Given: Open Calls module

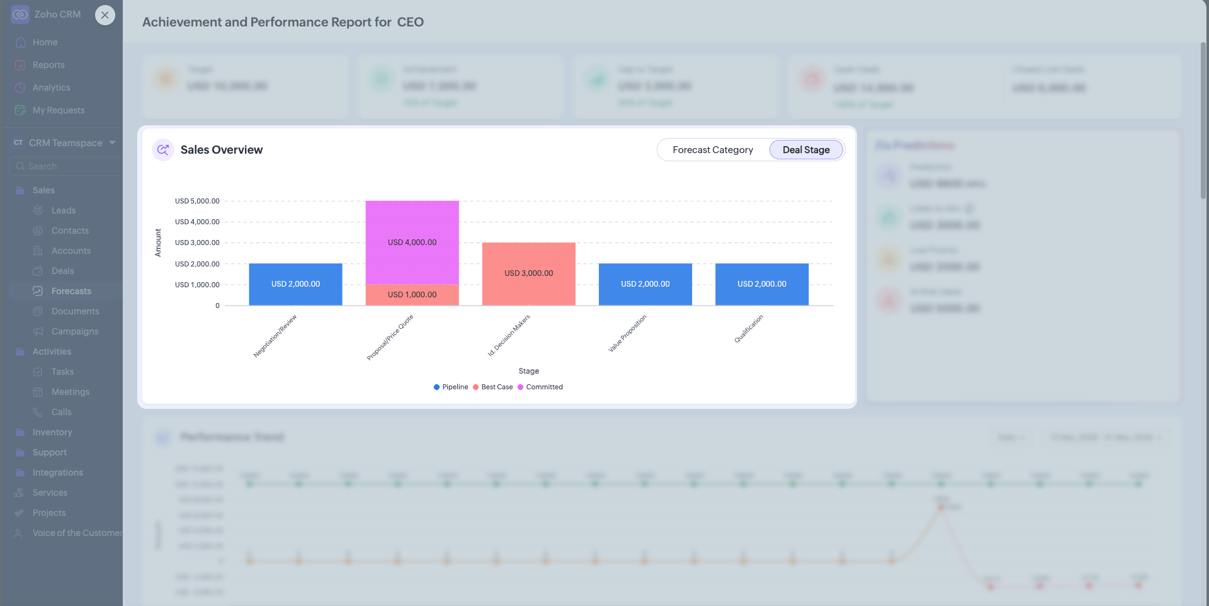Looking at the screenshot, I should pos(61,412).
